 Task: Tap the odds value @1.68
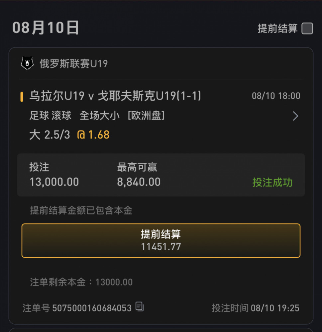point(93,135)
